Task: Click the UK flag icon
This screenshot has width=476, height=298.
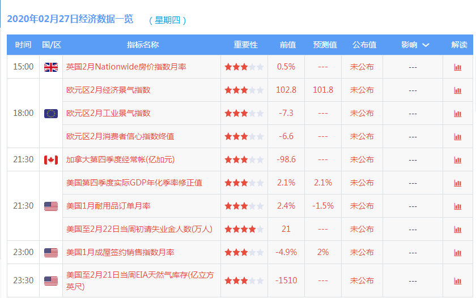Action: tap(51, 67)
